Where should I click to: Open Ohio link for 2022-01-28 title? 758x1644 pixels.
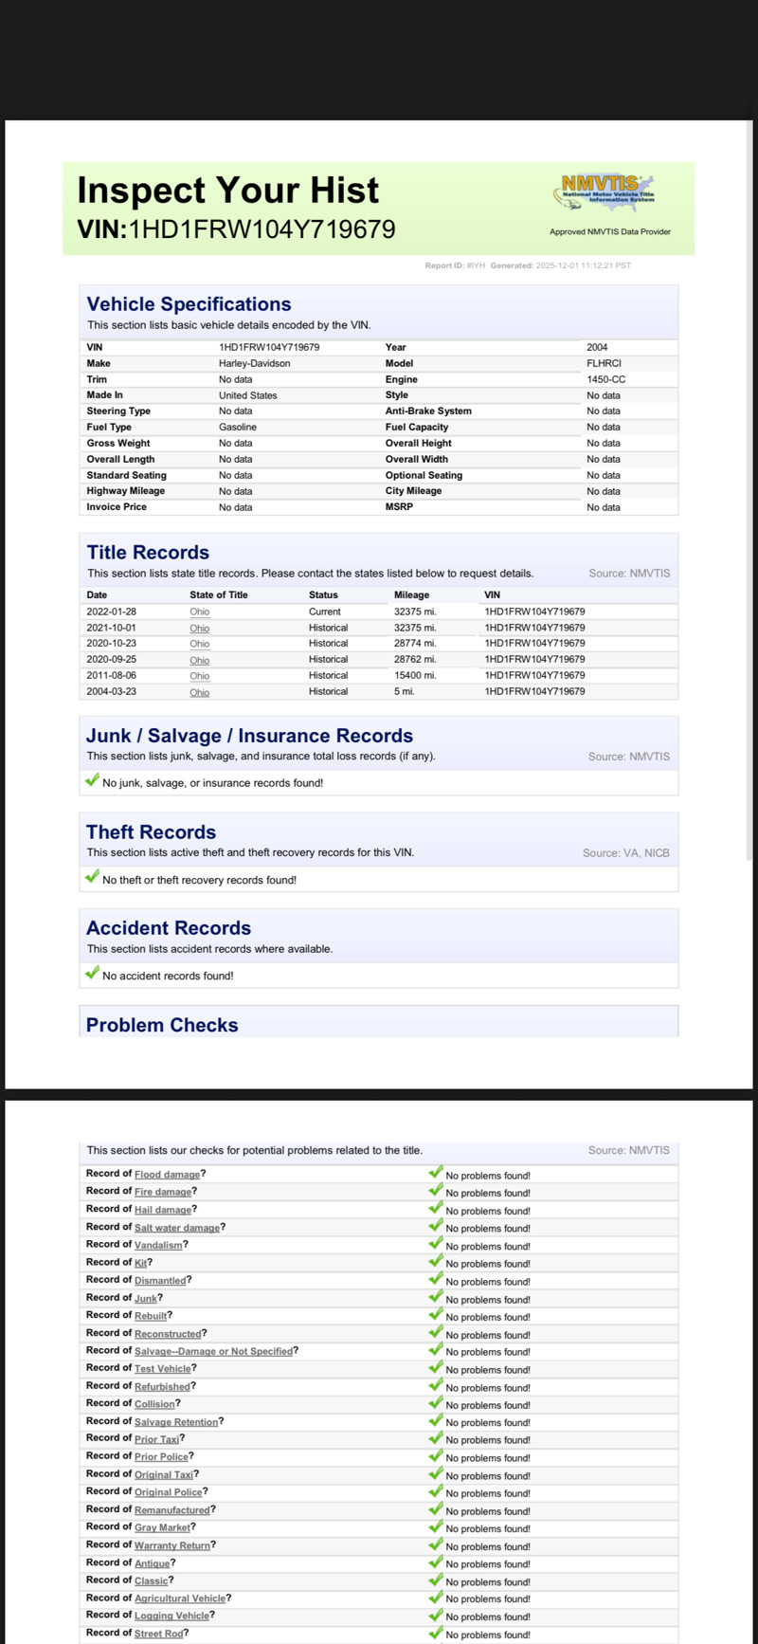click(199, 612)
